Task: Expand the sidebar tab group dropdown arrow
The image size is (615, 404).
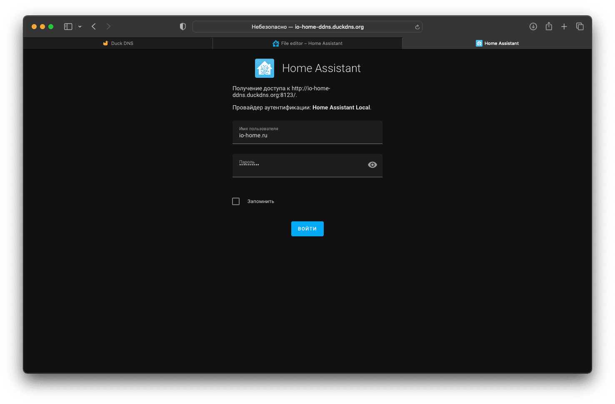Action: click(x=80, y=27)
